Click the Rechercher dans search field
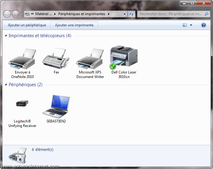This screenshot has height=169, width=213. pyautogui.click(x=171, y=14)
